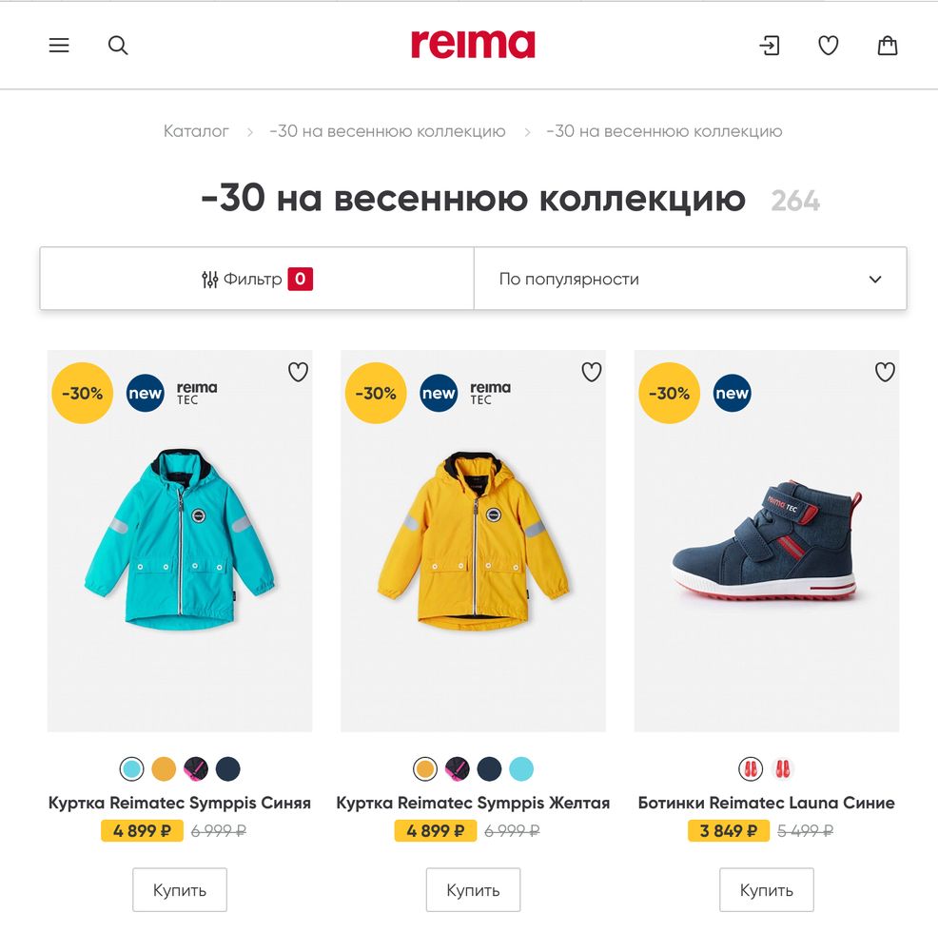This screenshot has height=951, width=938.
Task: Open the search magnifier icon
Action: point(118,46)
